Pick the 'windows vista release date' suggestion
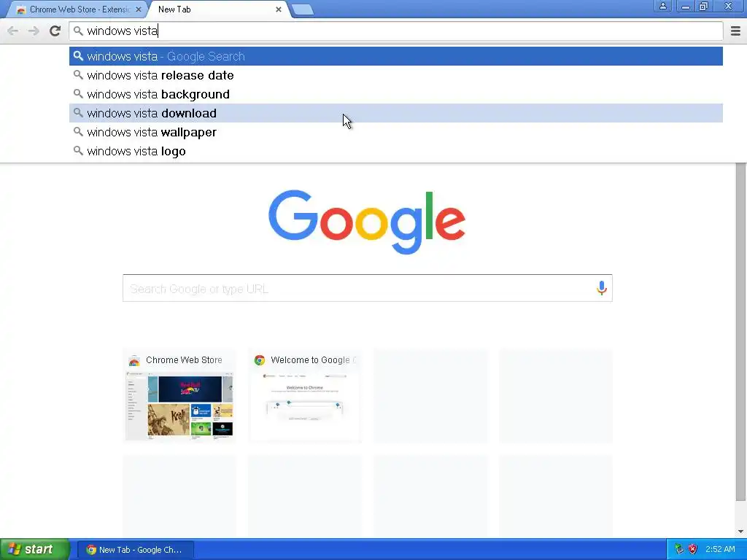747x560 pixels. point(396,75)
